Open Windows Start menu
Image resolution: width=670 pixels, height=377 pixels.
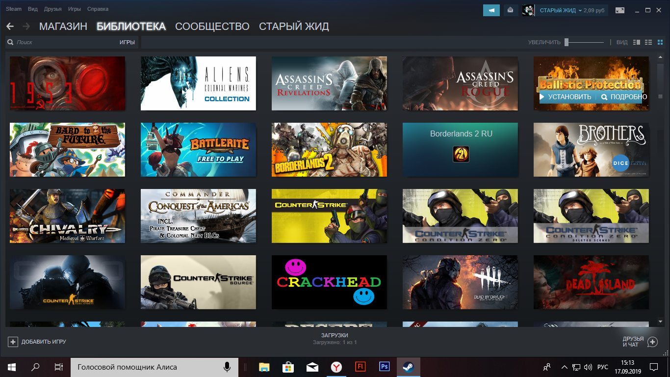pyautogui.click(x=12, y=367)
